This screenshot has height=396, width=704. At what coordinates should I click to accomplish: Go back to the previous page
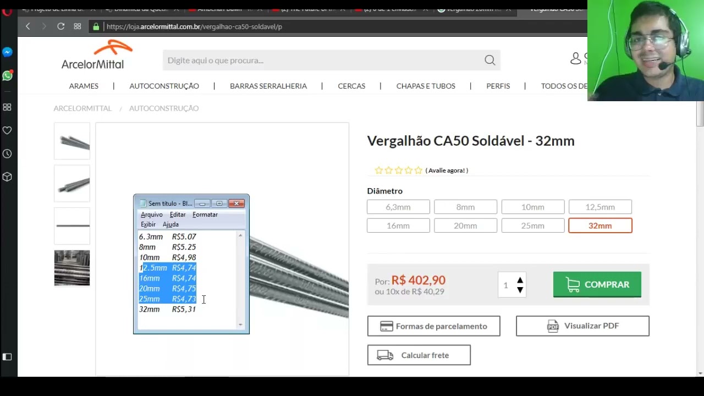pyautogui.click(x=28, y=26)
